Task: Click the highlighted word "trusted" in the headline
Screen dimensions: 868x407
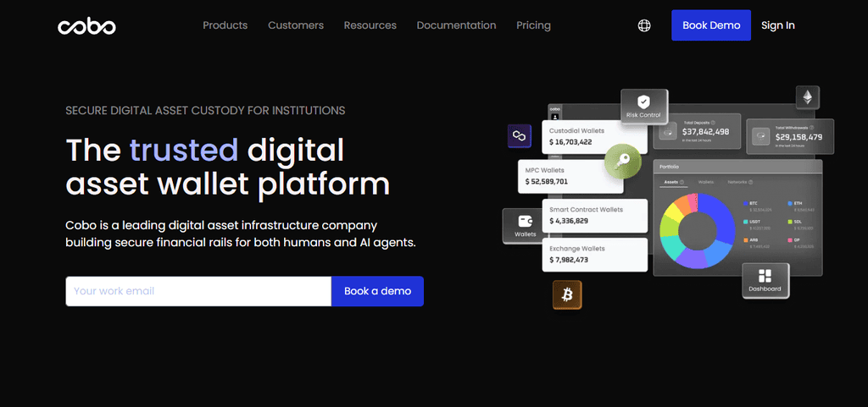Action: 184,150
